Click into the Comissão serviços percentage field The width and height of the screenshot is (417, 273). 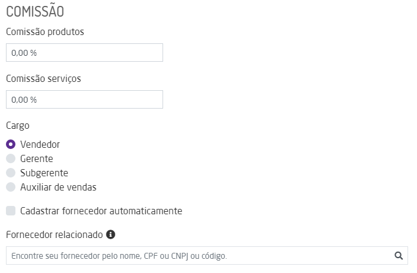pos(84,99)
